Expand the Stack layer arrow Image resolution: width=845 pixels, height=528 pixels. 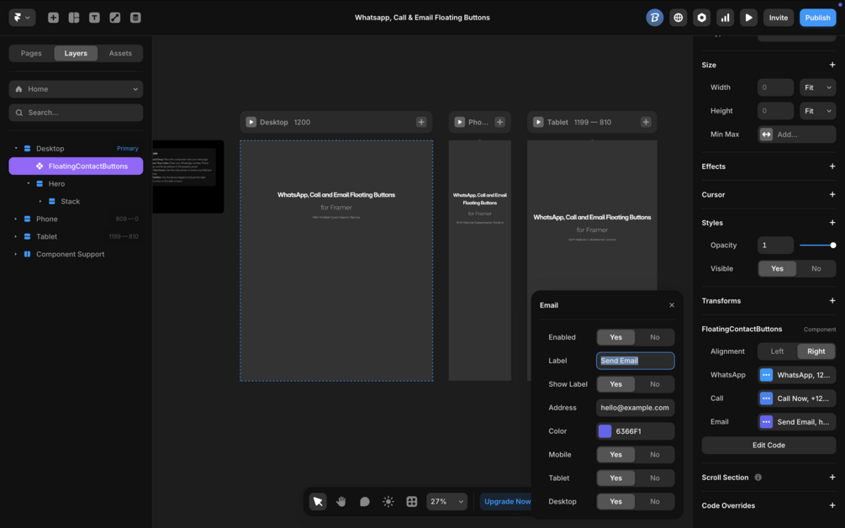pos(40,202)
